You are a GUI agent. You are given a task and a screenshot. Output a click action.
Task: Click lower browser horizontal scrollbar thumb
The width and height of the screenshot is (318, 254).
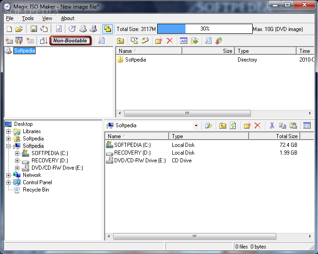pos(195,236)
